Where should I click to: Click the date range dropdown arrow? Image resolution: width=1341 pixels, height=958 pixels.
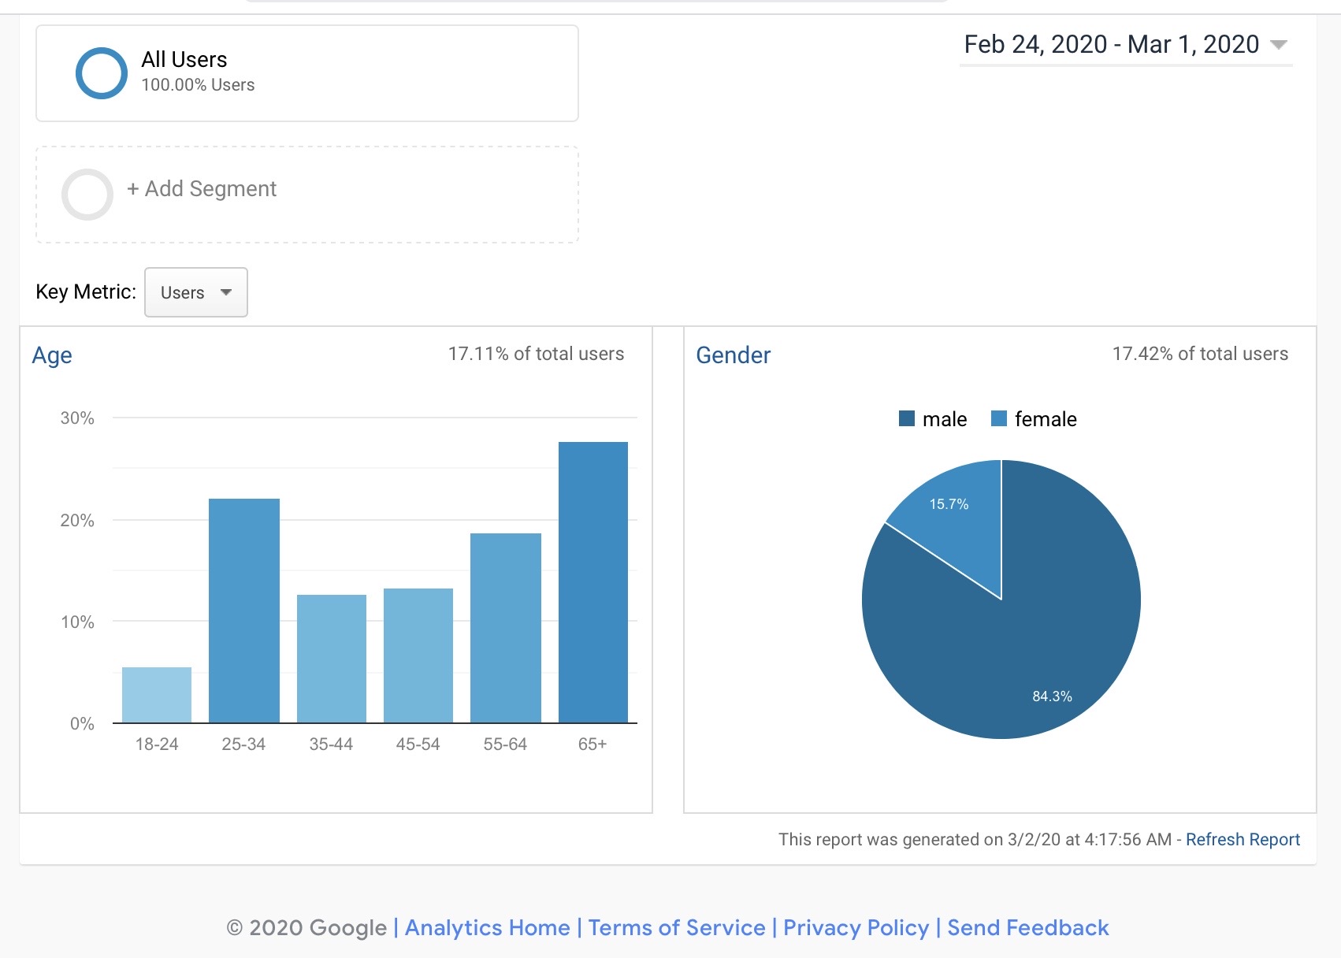(1279, 45)
